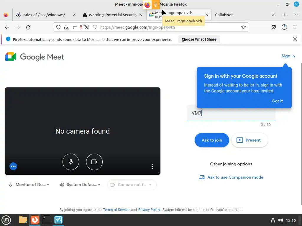302x226 pixels.
Task: Click the page vertical scrollbar
Action: [301, 134]
